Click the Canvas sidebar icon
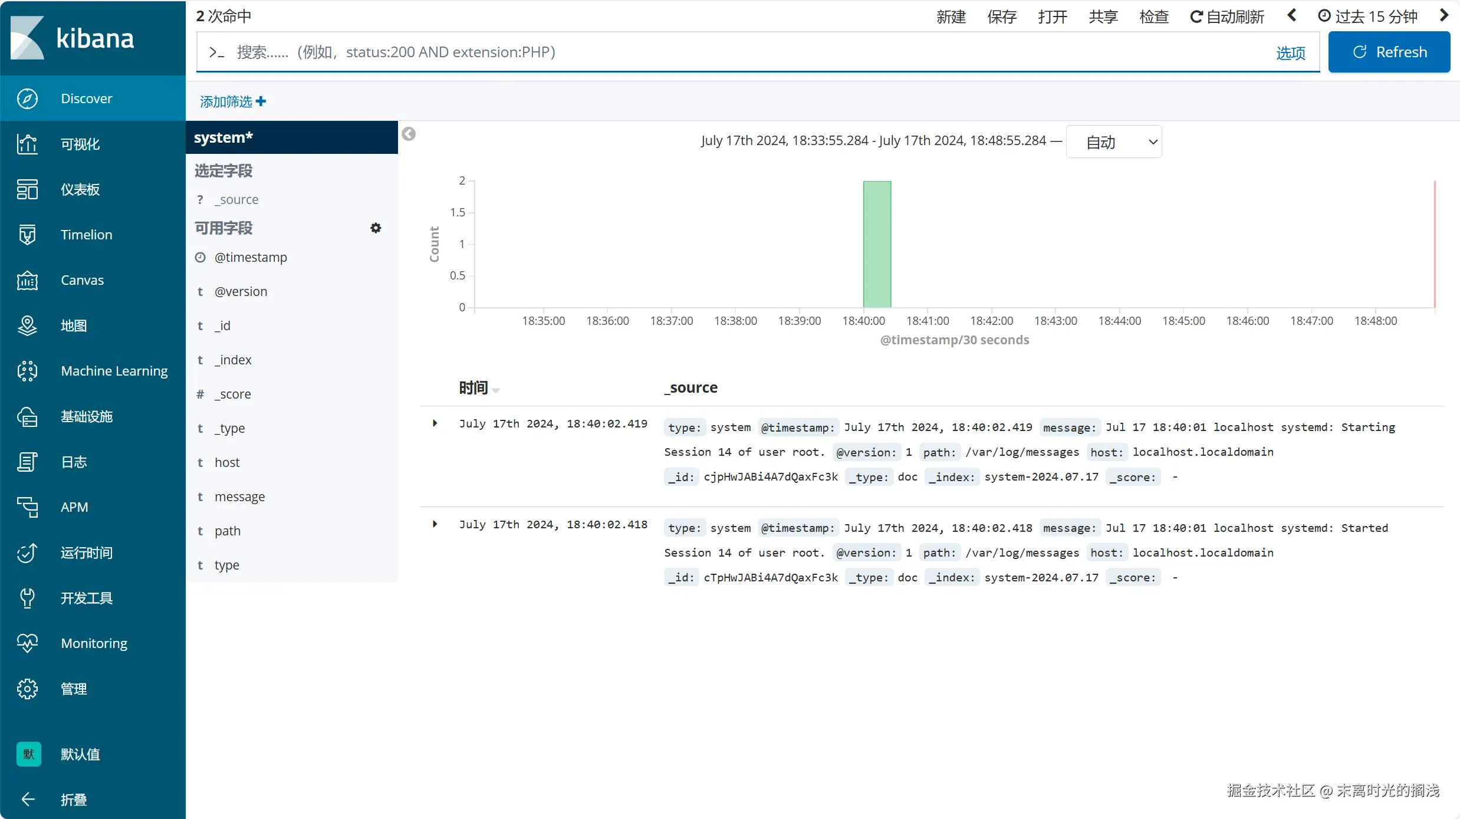The width and height of the screenshot is (1460, 819). point(27,280)
